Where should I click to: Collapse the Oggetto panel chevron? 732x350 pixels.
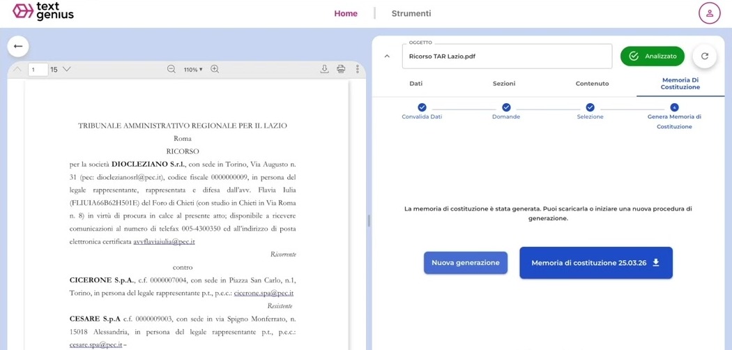click(x=386, y=56)
